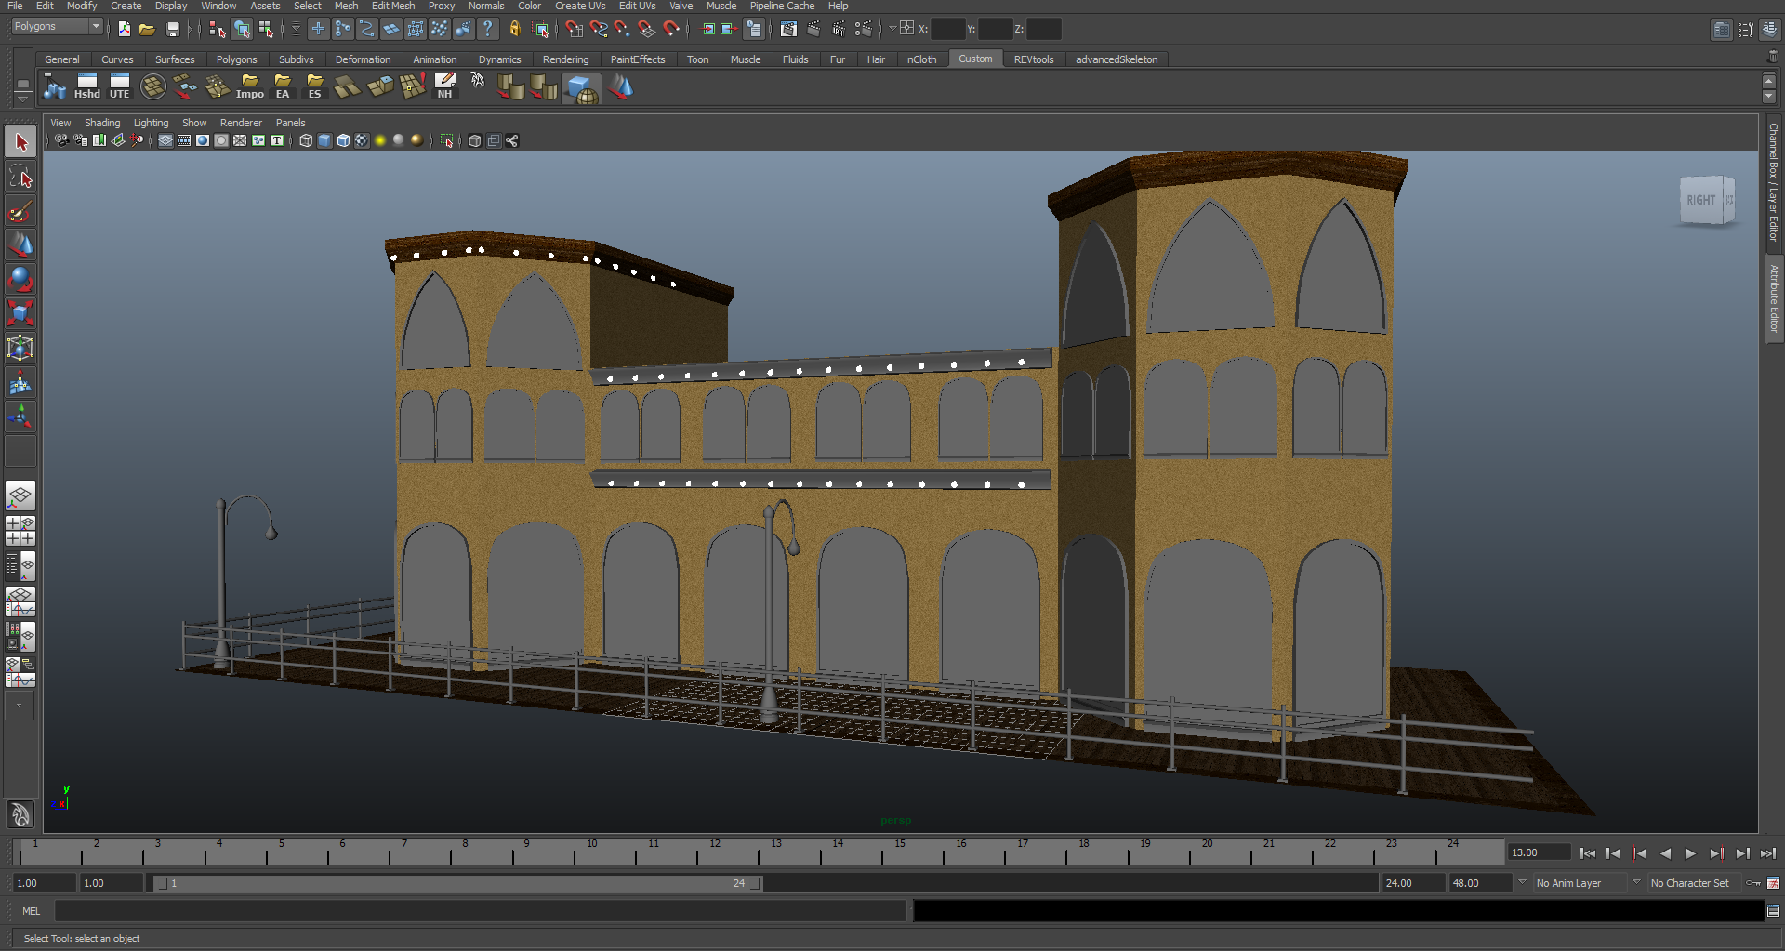Pick the Scale tool
Image resolution: width=1785 pixels, height=951 pixels.
[x=20, y=313]
